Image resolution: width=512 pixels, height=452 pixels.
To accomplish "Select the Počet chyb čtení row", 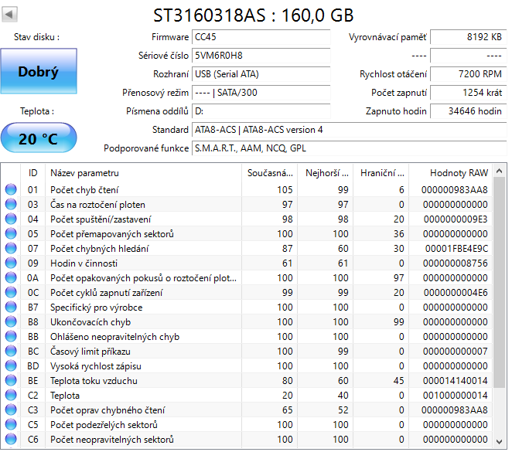I will 247,189.
